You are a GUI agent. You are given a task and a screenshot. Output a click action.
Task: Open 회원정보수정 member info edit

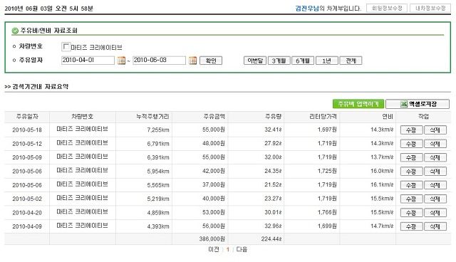387,8
